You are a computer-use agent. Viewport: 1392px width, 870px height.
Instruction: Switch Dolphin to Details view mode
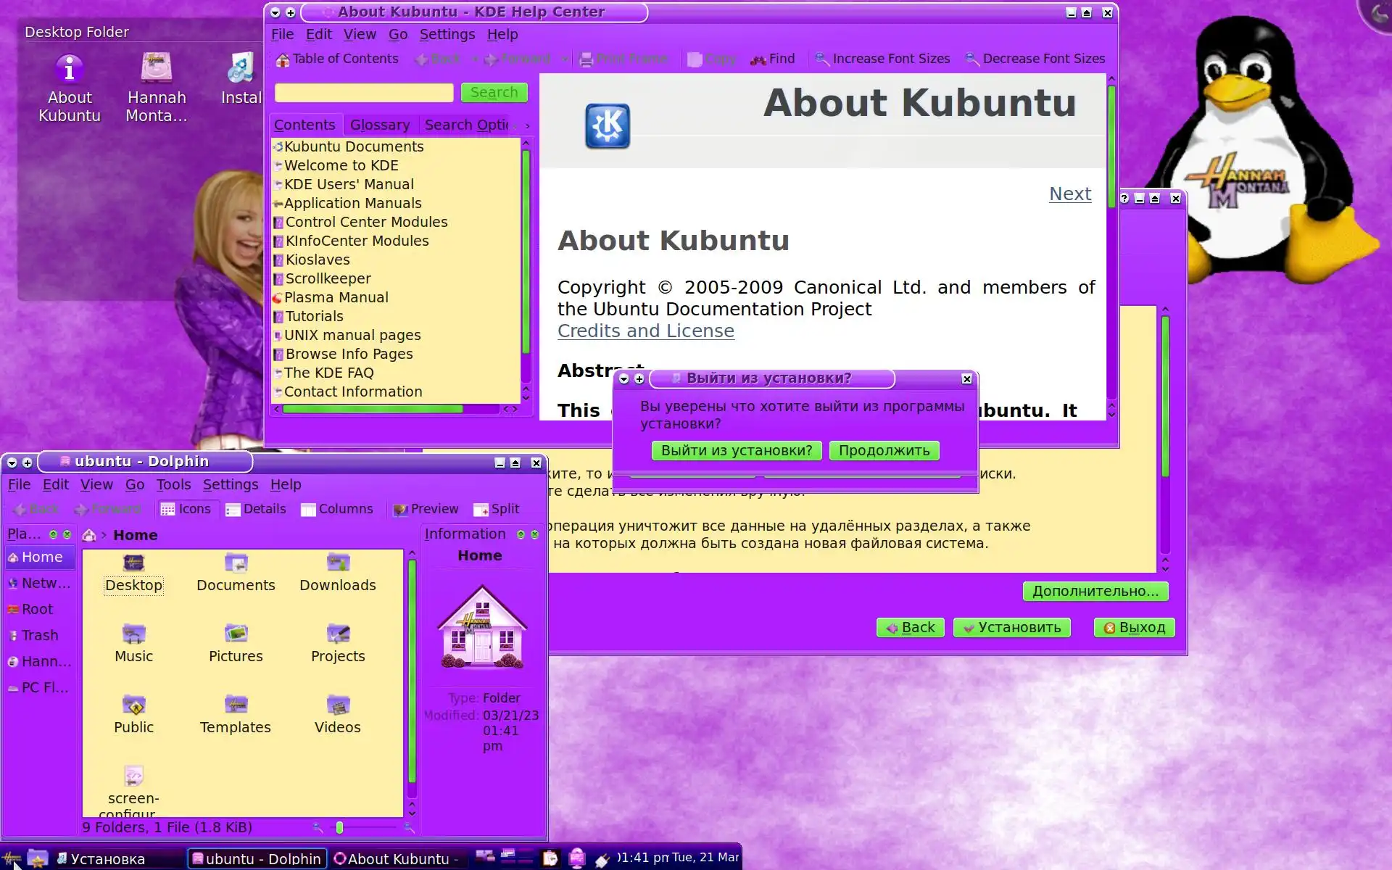point(256,509)
